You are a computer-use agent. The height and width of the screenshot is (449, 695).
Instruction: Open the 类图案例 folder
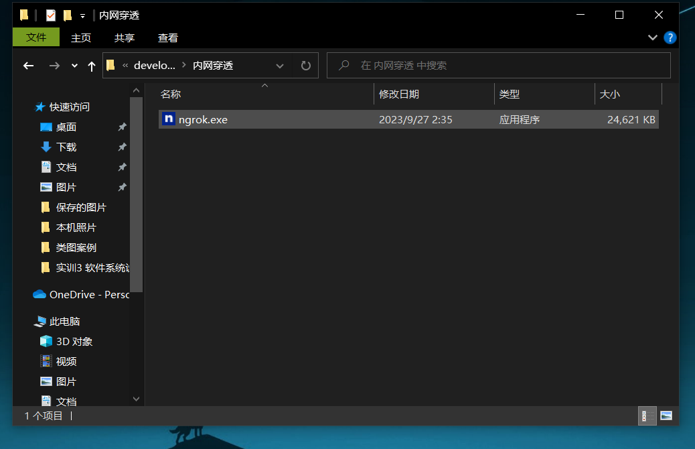pyautogui.click(x=76, y=247)
